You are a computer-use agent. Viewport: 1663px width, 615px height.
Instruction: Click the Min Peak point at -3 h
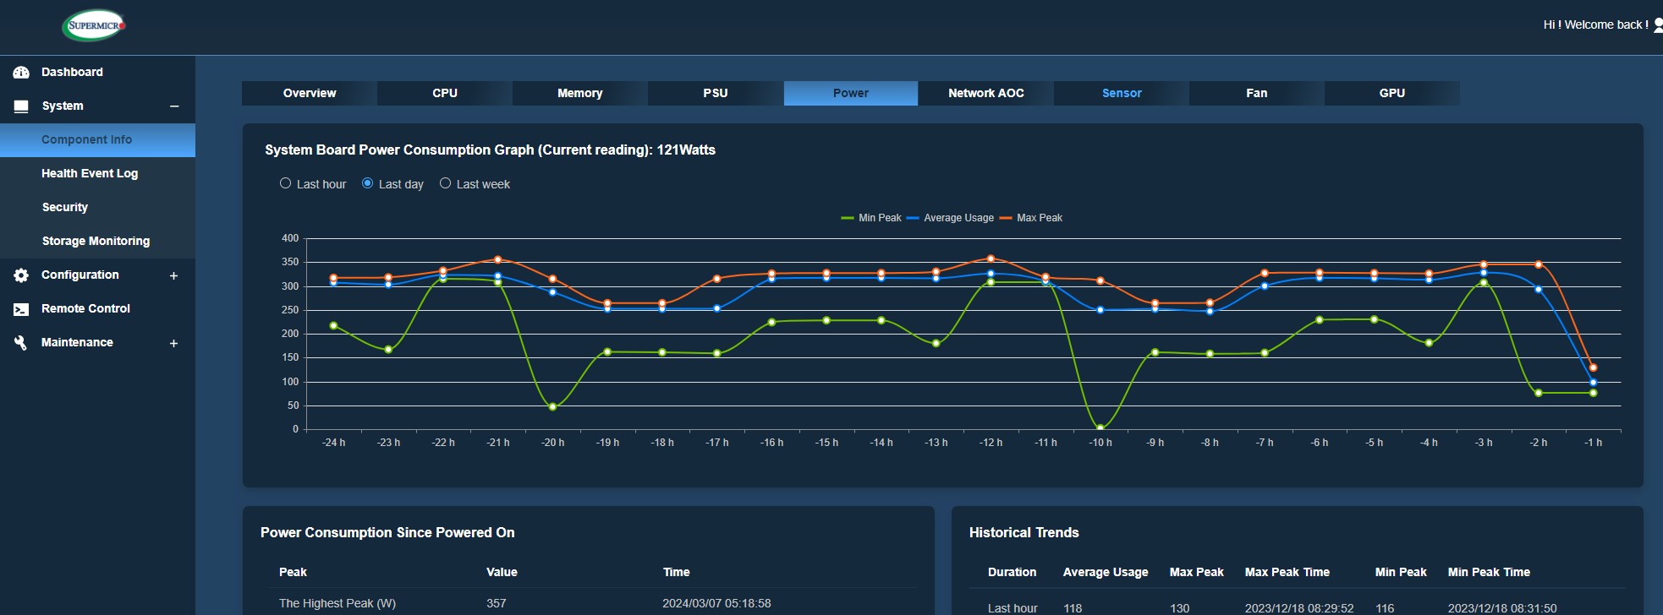(x=1484, y=282)
